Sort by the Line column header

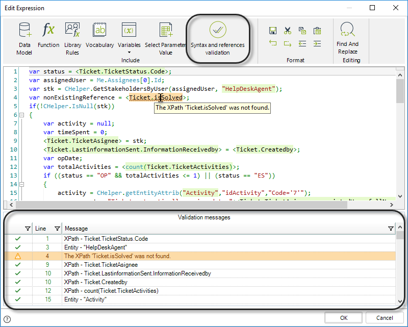41,229
